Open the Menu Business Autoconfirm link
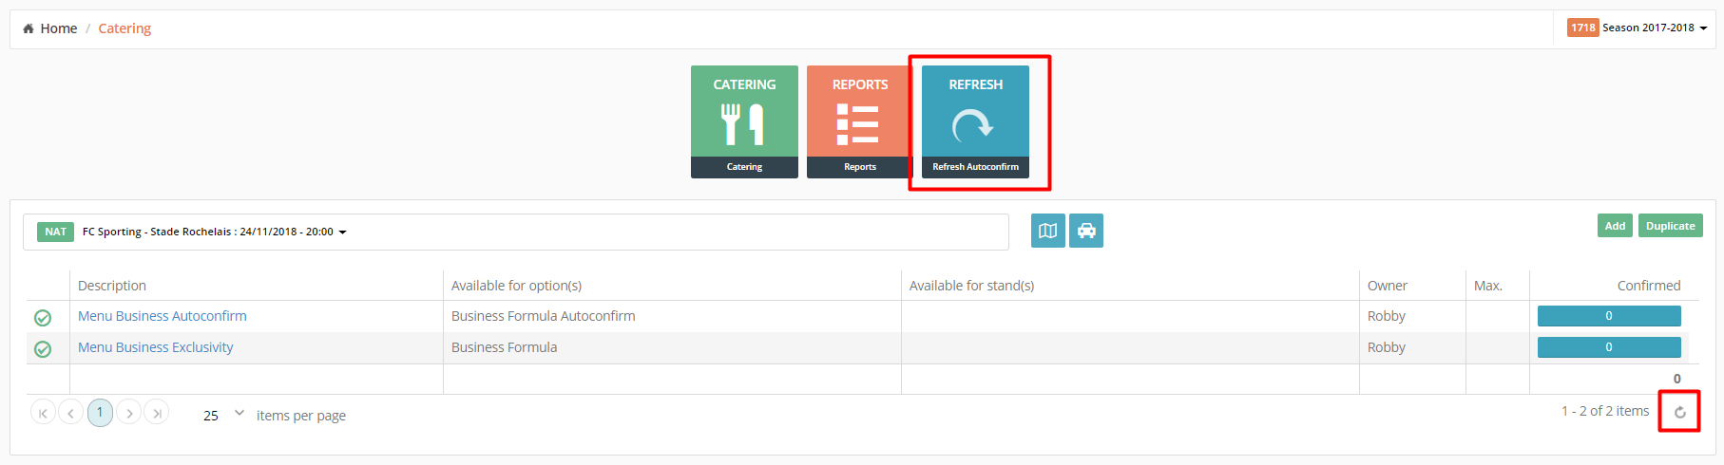 click(x=163, y=316)
